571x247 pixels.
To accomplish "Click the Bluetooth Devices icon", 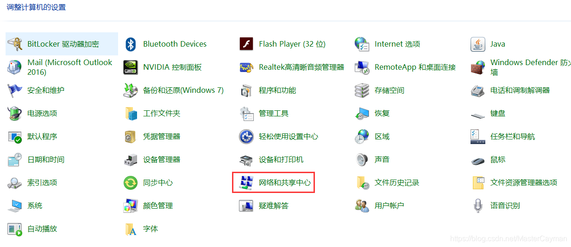I will (131, 44).
